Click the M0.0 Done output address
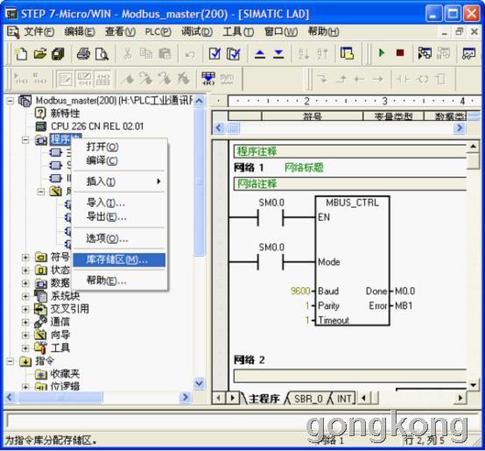The width and height of the screenshot is (485, 451). (x=404, y=291)
